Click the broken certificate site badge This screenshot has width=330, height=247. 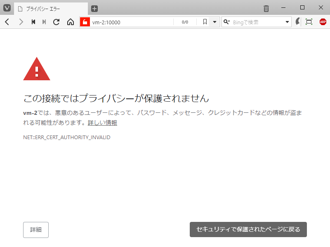(x=85, y=22)
